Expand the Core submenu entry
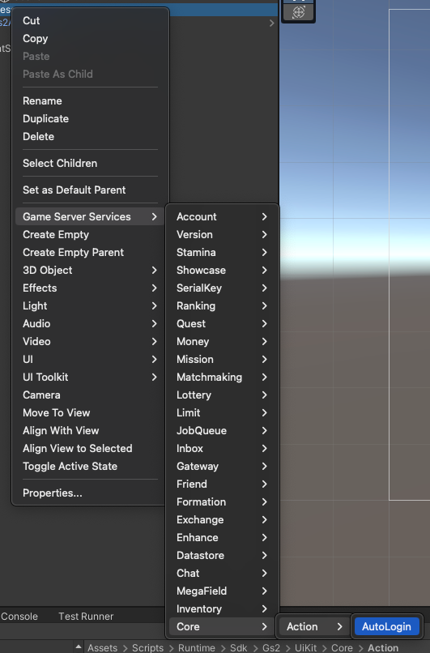Screen dimensions: 430x653 [222, 626]
